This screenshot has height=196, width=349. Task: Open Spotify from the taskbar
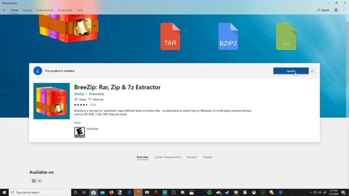point(209,192)
